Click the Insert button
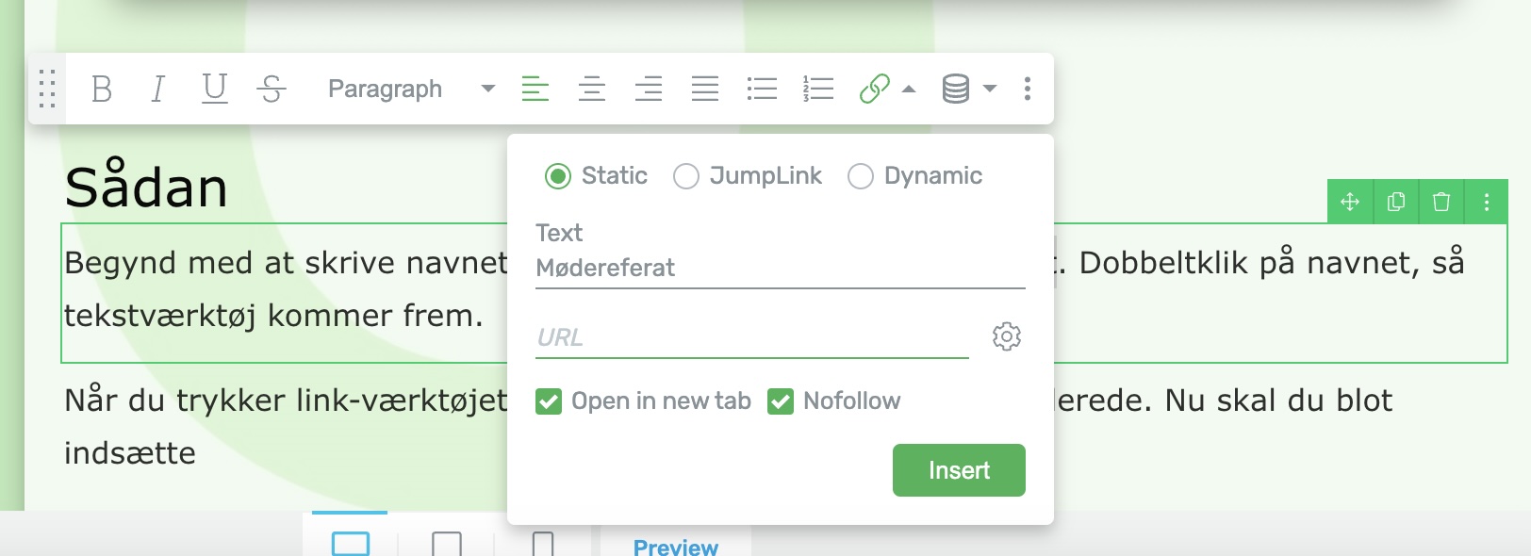Image resolution: width=1531 pixels, height=556 pixels. 959,470
